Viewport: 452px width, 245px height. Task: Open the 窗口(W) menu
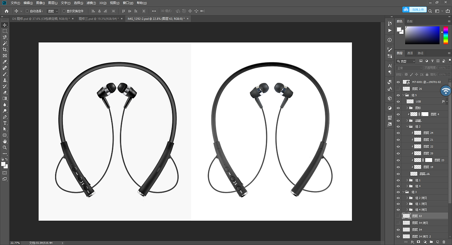point(128,3)
